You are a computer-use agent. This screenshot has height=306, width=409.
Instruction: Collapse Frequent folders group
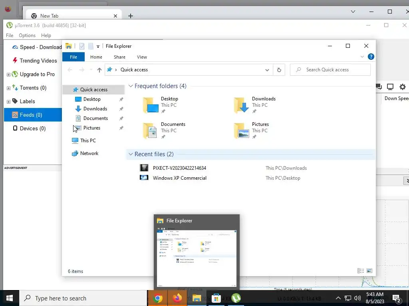[131, 86]
